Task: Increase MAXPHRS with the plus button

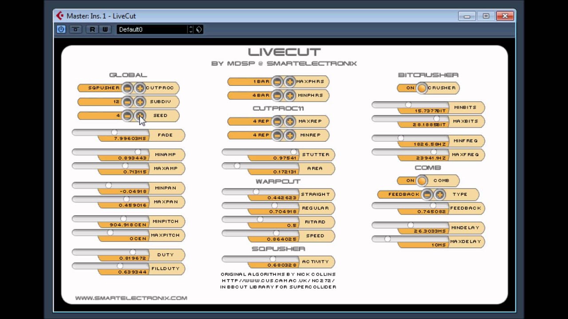Action: click(290, 82)
